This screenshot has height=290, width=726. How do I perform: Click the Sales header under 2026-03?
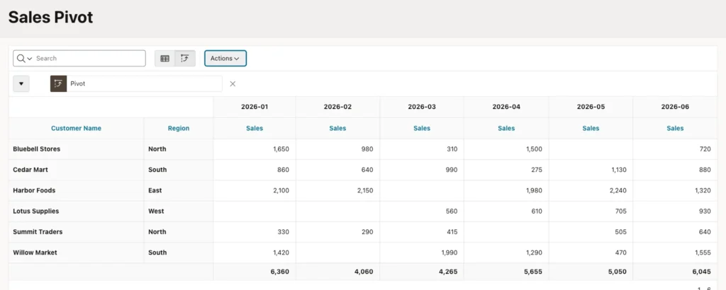pyautogui.click(x=422, y=128)
